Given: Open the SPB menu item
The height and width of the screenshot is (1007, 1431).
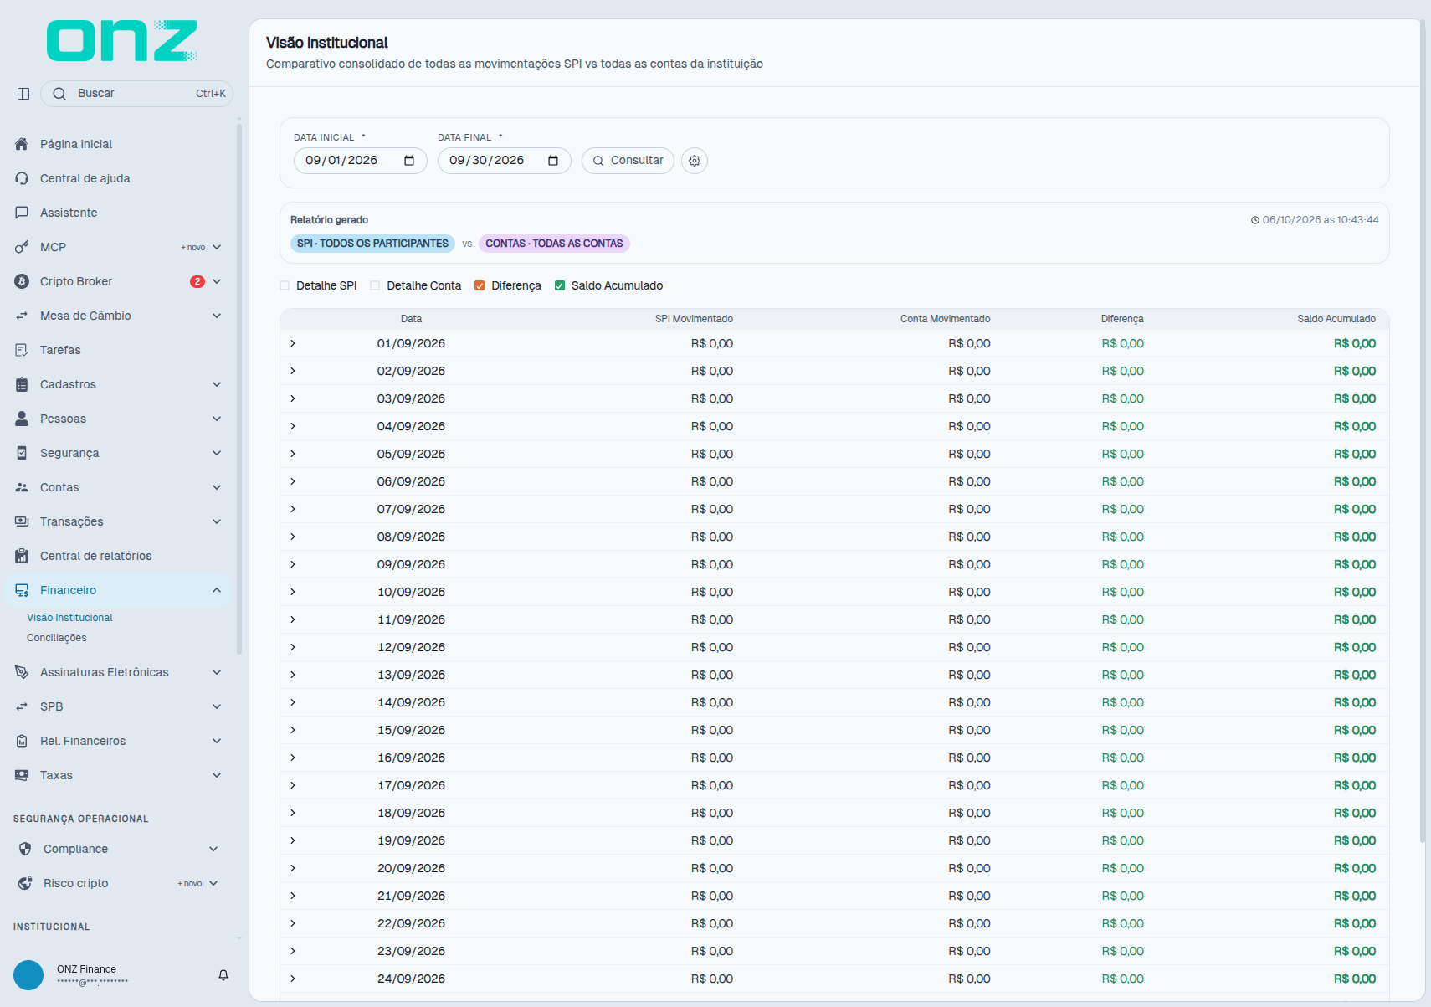Looking at the screenshot, I should pyautogui.click(x=118, y=706).
